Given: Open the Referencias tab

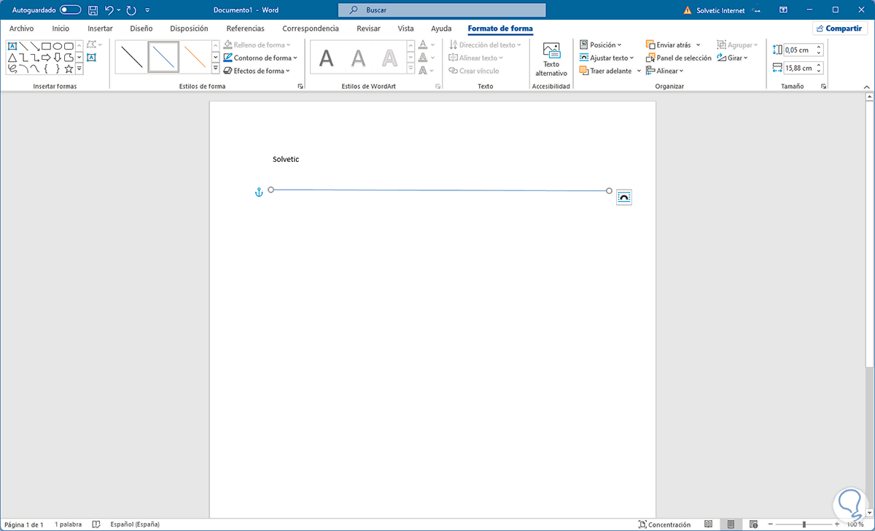Looking at the screenshot, I should (x=245, y=28).
